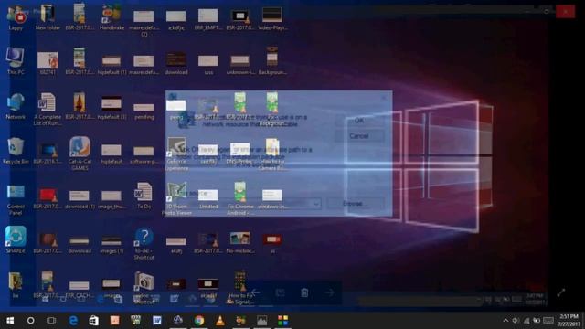Select the 3D Vision Photo Viewer shortcut

click(x=176, y=199)
